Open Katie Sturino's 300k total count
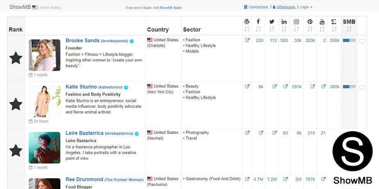379x189 pixels. click(335, 87)
